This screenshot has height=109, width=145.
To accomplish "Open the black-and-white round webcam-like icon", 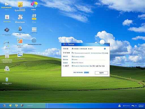I will (x=20, y=29).
